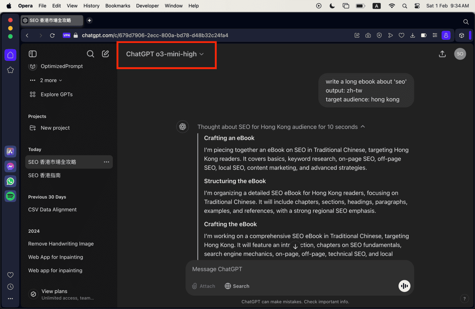Toggle the Opera VPN badge
Screen dimensions: 475x309
(x=66, y=35)
